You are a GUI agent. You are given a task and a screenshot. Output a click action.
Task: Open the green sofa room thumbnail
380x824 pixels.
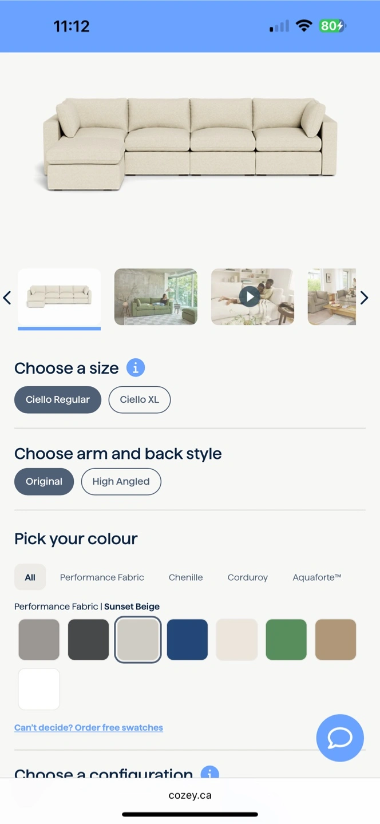pos(156,297)
